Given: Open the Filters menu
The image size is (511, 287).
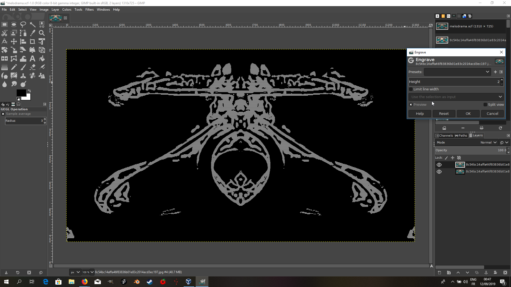Looking at the screenshot, I should tap(89, 10).
